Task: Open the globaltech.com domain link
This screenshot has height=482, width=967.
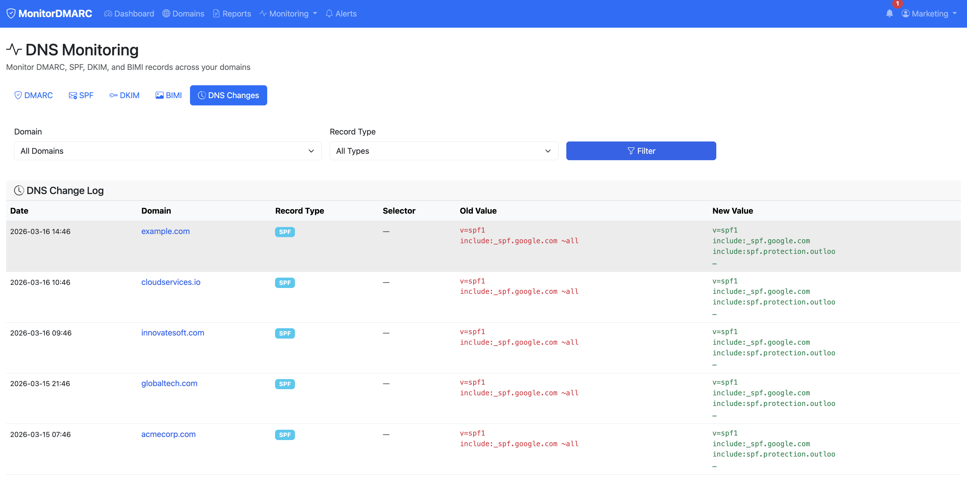Action: coord(169,383)
